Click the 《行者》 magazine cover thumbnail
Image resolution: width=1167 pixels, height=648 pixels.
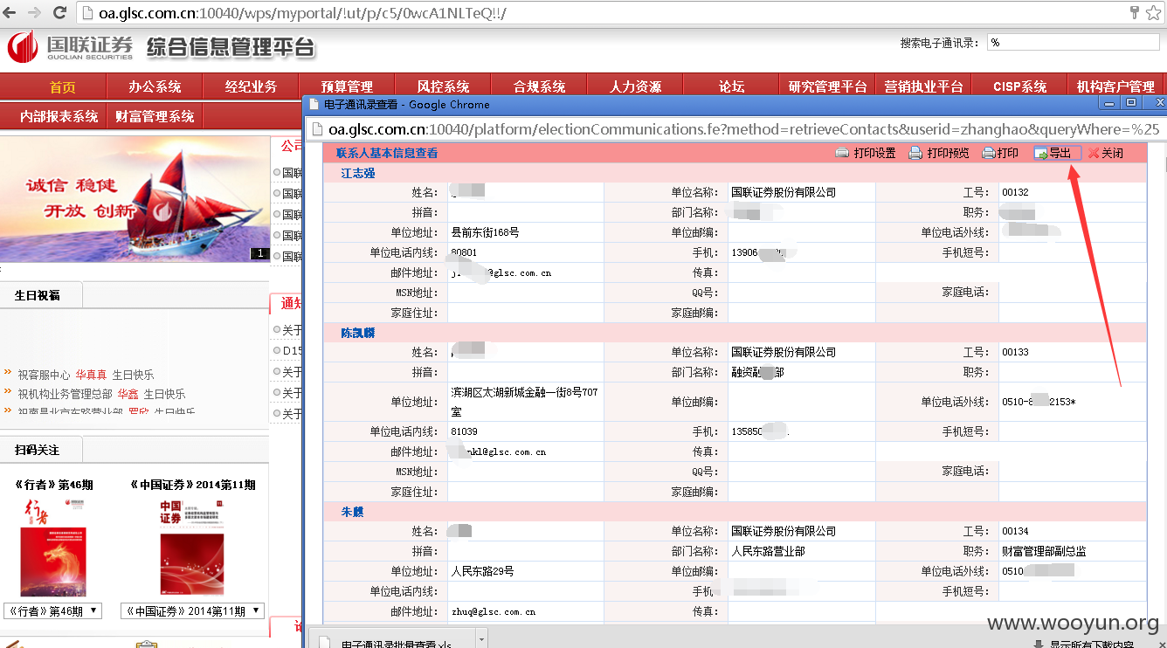[53, 548]
